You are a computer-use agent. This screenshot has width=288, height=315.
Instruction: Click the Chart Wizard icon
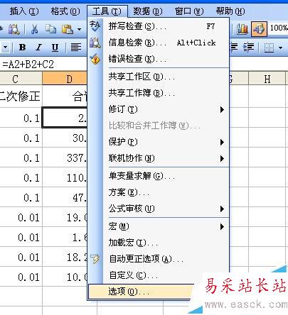pyautogui.click(x=242, y=29)
